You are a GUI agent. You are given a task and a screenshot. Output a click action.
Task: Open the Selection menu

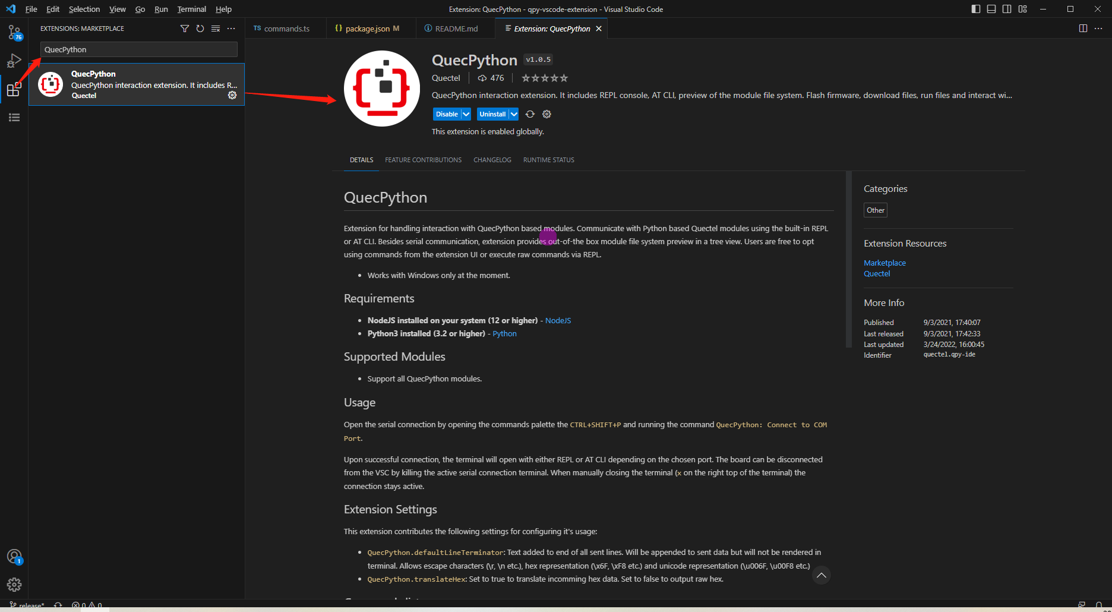coord(84,9)
